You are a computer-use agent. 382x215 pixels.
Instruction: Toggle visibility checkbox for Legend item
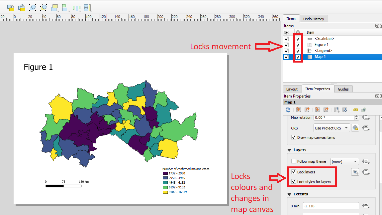(286, 51)
